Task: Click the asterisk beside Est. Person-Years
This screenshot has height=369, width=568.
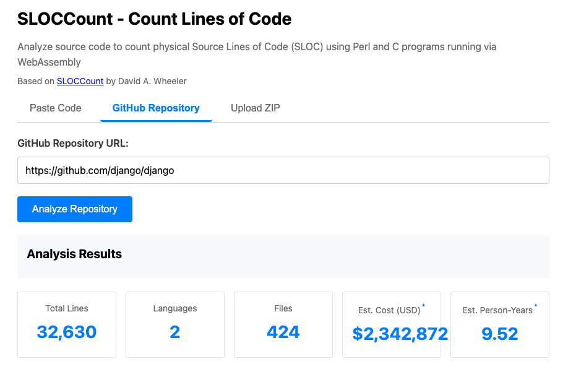Action: tap(535, 306)
